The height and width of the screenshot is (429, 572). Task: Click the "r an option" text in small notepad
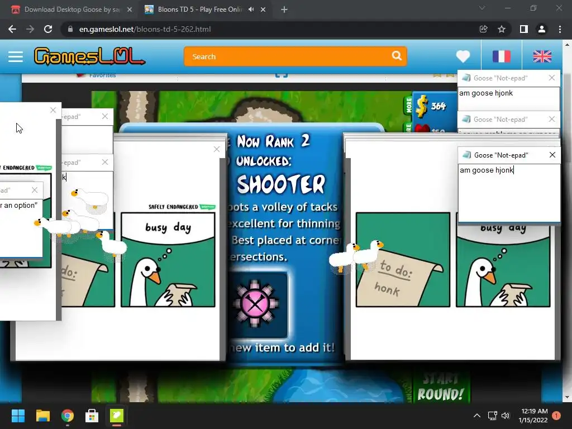click(x=19, y=205)
